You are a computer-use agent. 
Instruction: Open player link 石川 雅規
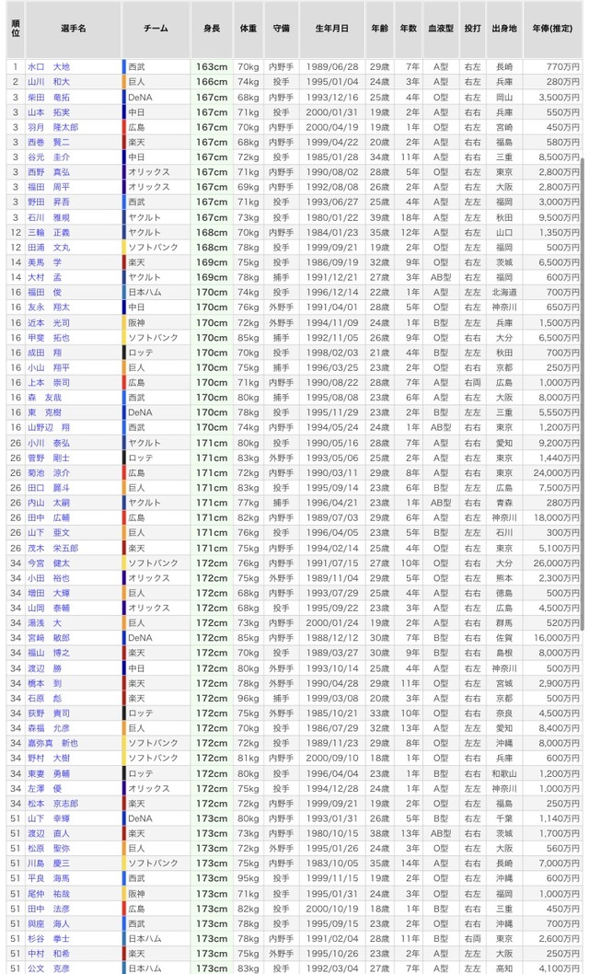(x=49, y=217)
